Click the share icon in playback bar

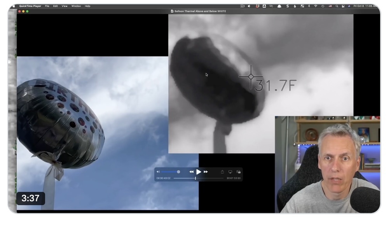tap(222, 172)
